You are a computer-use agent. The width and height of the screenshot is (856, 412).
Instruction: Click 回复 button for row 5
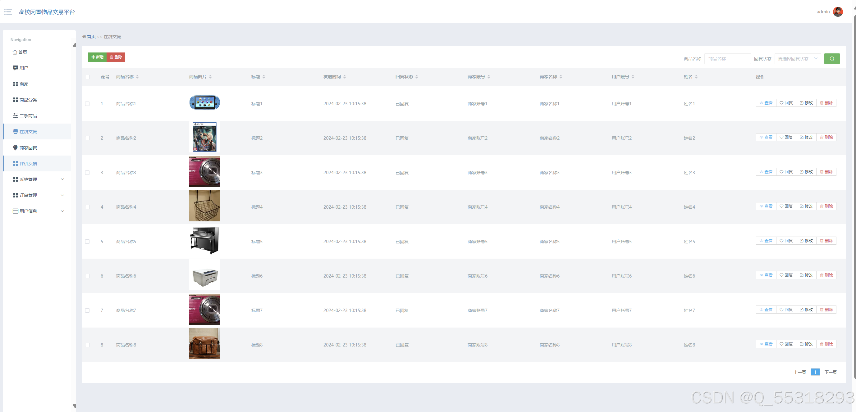tap(786, 241)
